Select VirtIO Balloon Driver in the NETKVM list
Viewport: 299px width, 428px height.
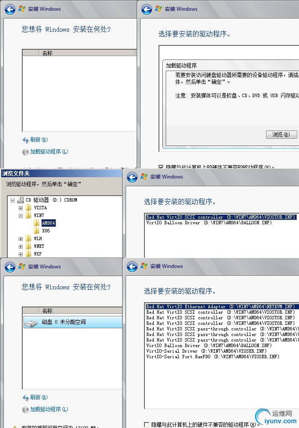[209, 345]
